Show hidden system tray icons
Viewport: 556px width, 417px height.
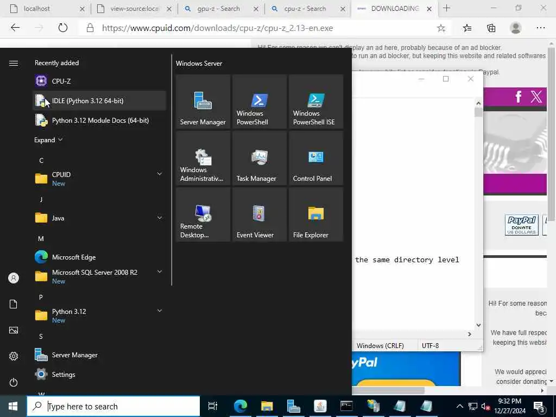[x=459, y=406]
